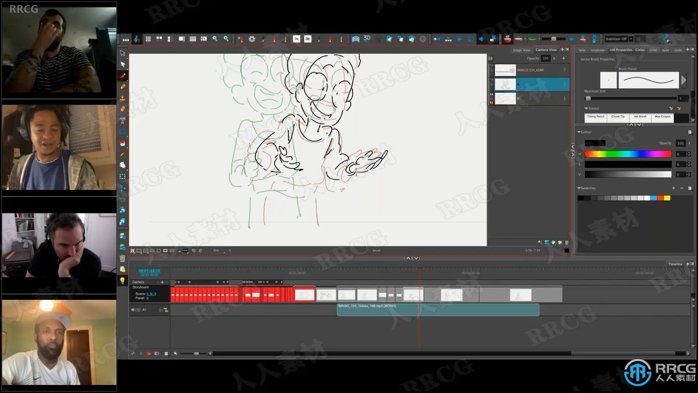Toggle the light table bulb icon

(x=123, y=281)
